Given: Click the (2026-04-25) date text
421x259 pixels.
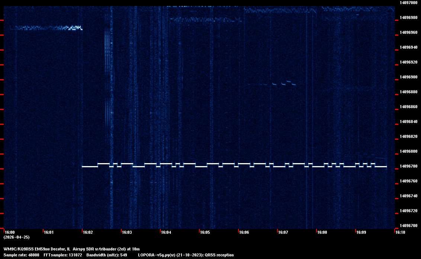Looking at the screenshot, I should pyautogui.click(x=16, y=237).
